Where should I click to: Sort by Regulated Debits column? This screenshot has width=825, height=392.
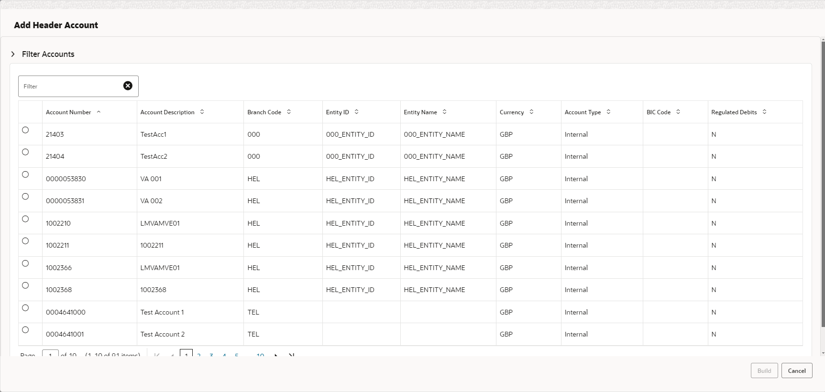[764, 112]
